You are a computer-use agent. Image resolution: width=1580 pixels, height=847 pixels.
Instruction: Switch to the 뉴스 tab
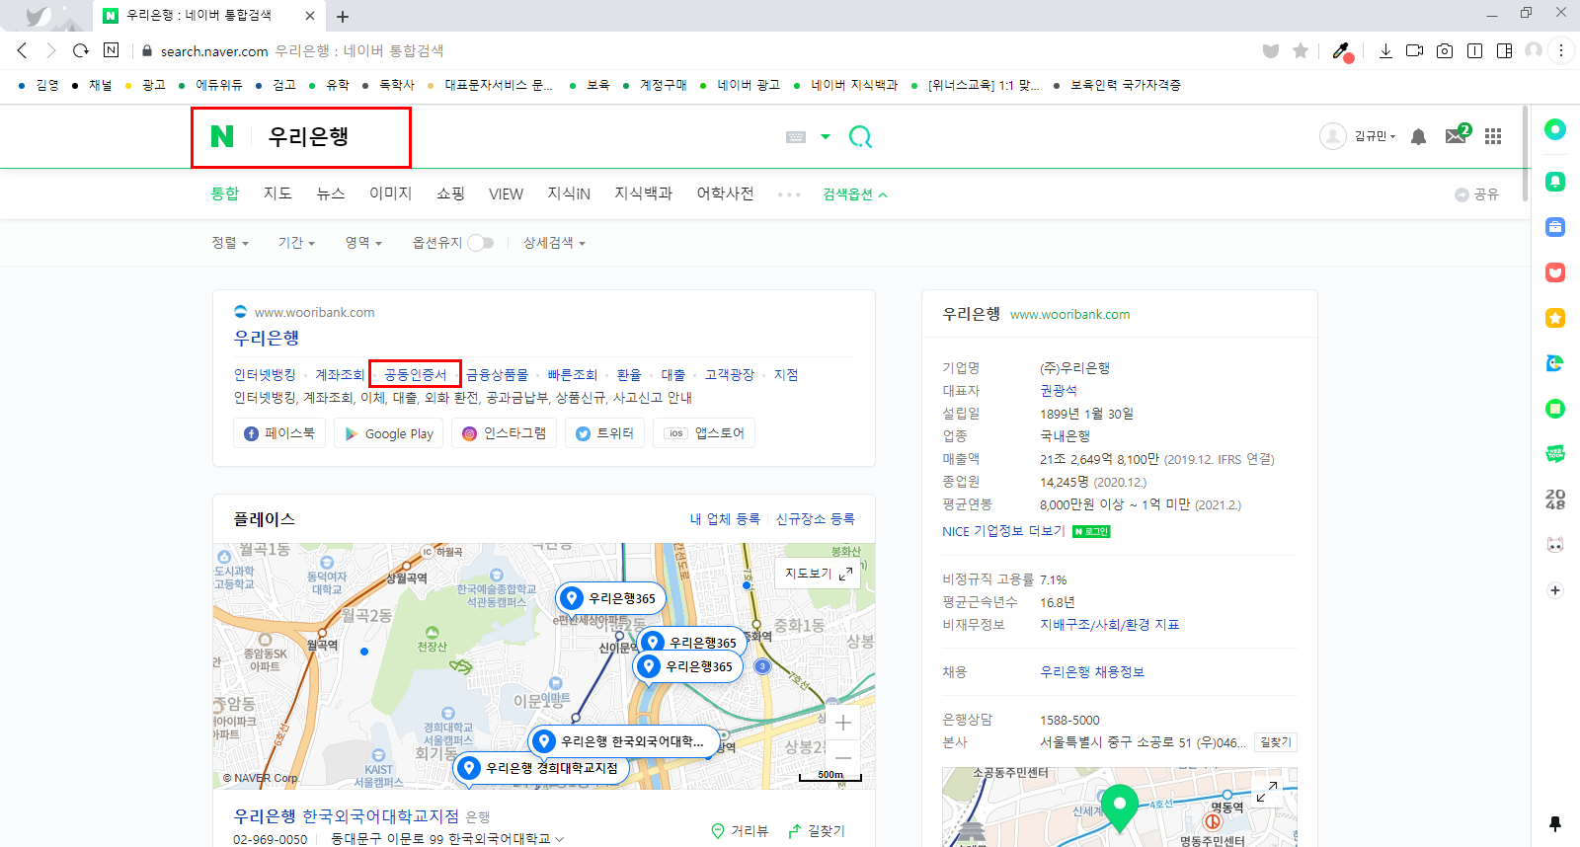pos(330,193)
